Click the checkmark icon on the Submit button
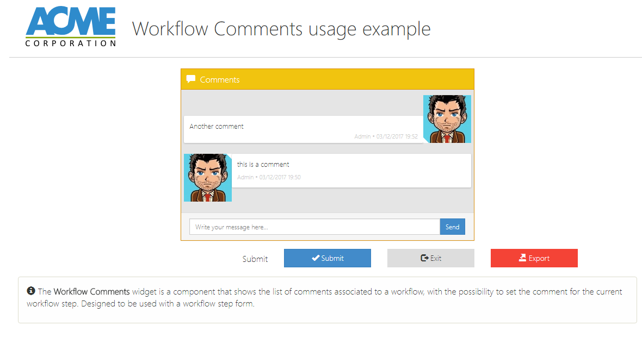Viewport: 642px width, 338px height. tap(315, 258)
